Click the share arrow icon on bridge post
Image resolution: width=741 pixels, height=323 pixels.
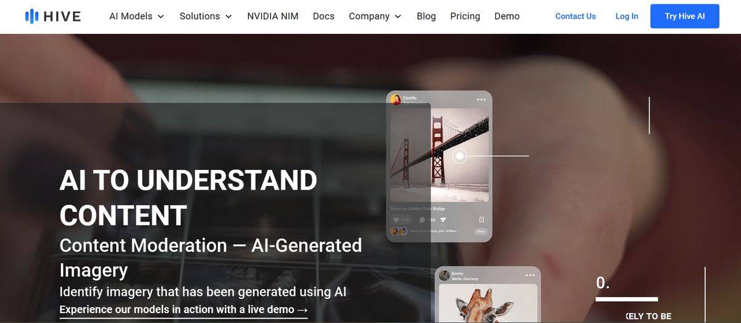[x=443, y=220]
